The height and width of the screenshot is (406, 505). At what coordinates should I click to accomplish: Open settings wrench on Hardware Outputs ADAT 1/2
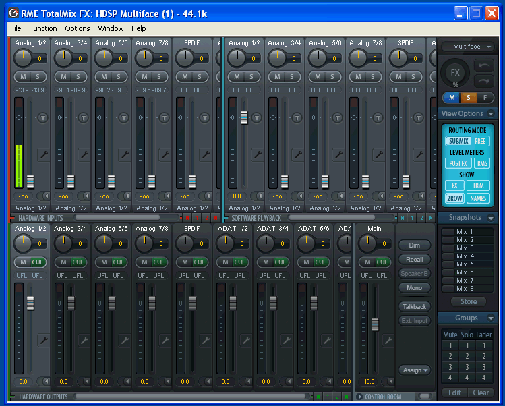[x=246, y=340]
